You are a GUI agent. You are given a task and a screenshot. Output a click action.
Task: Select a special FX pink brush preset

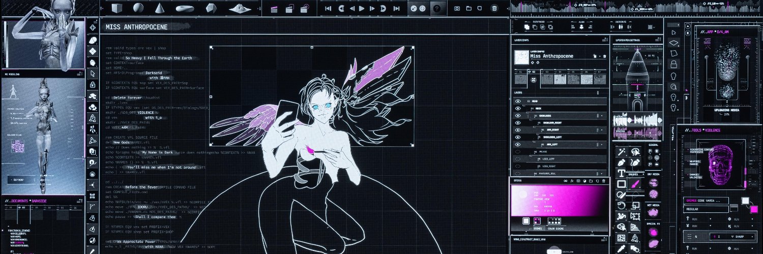pyautogui.click(x=653, y=233)
